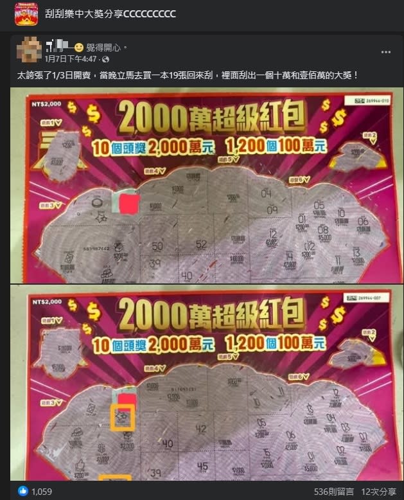This screenshot has height=500, width=404.
Task: Click the blue thumbs-up like icon
Action: (x=23, y=491)
